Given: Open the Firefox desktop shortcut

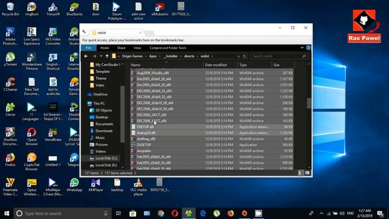Looking at the screenshot, I should click(x=10, y=159).
